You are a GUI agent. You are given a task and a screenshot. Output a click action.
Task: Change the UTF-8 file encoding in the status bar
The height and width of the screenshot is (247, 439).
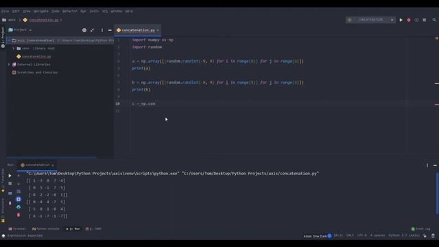(x=362, y=235)
